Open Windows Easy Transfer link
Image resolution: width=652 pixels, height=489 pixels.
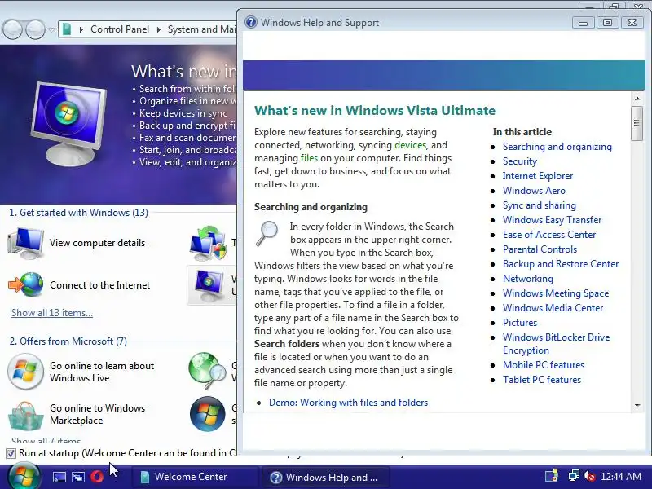point(553,220)
